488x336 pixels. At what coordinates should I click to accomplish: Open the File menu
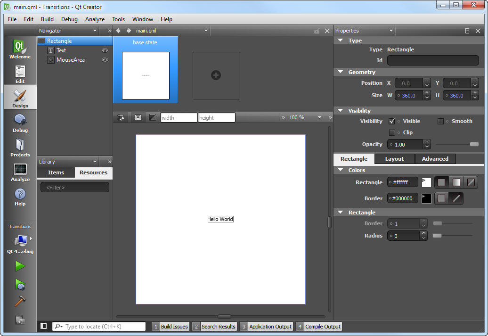coord(12,19)
